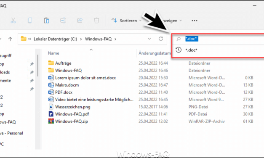Viewport: 264px width, 158px height.
Task: Sort by Änderungsdatum column header
Action: (155, 53)
